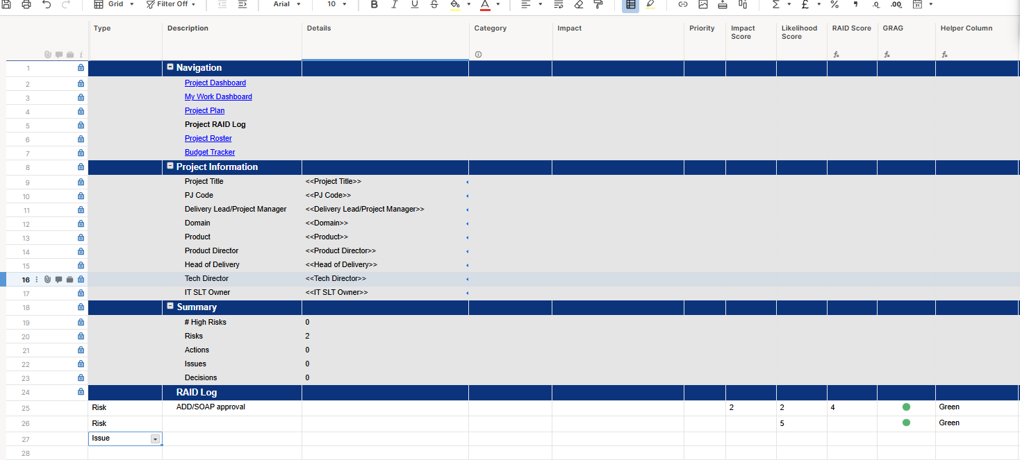Click the info icon in Category header
The image size is (1020, 460).
(478, 54)
